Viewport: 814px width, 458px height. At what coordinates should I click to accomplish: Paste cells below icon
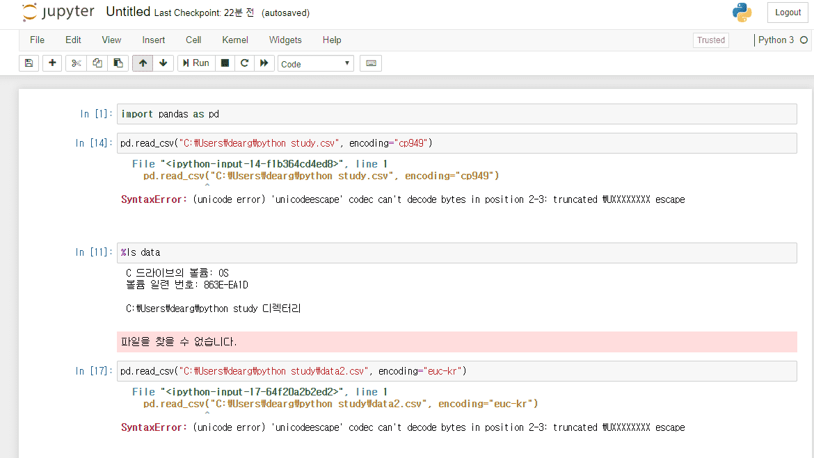(x=118, y=63)
